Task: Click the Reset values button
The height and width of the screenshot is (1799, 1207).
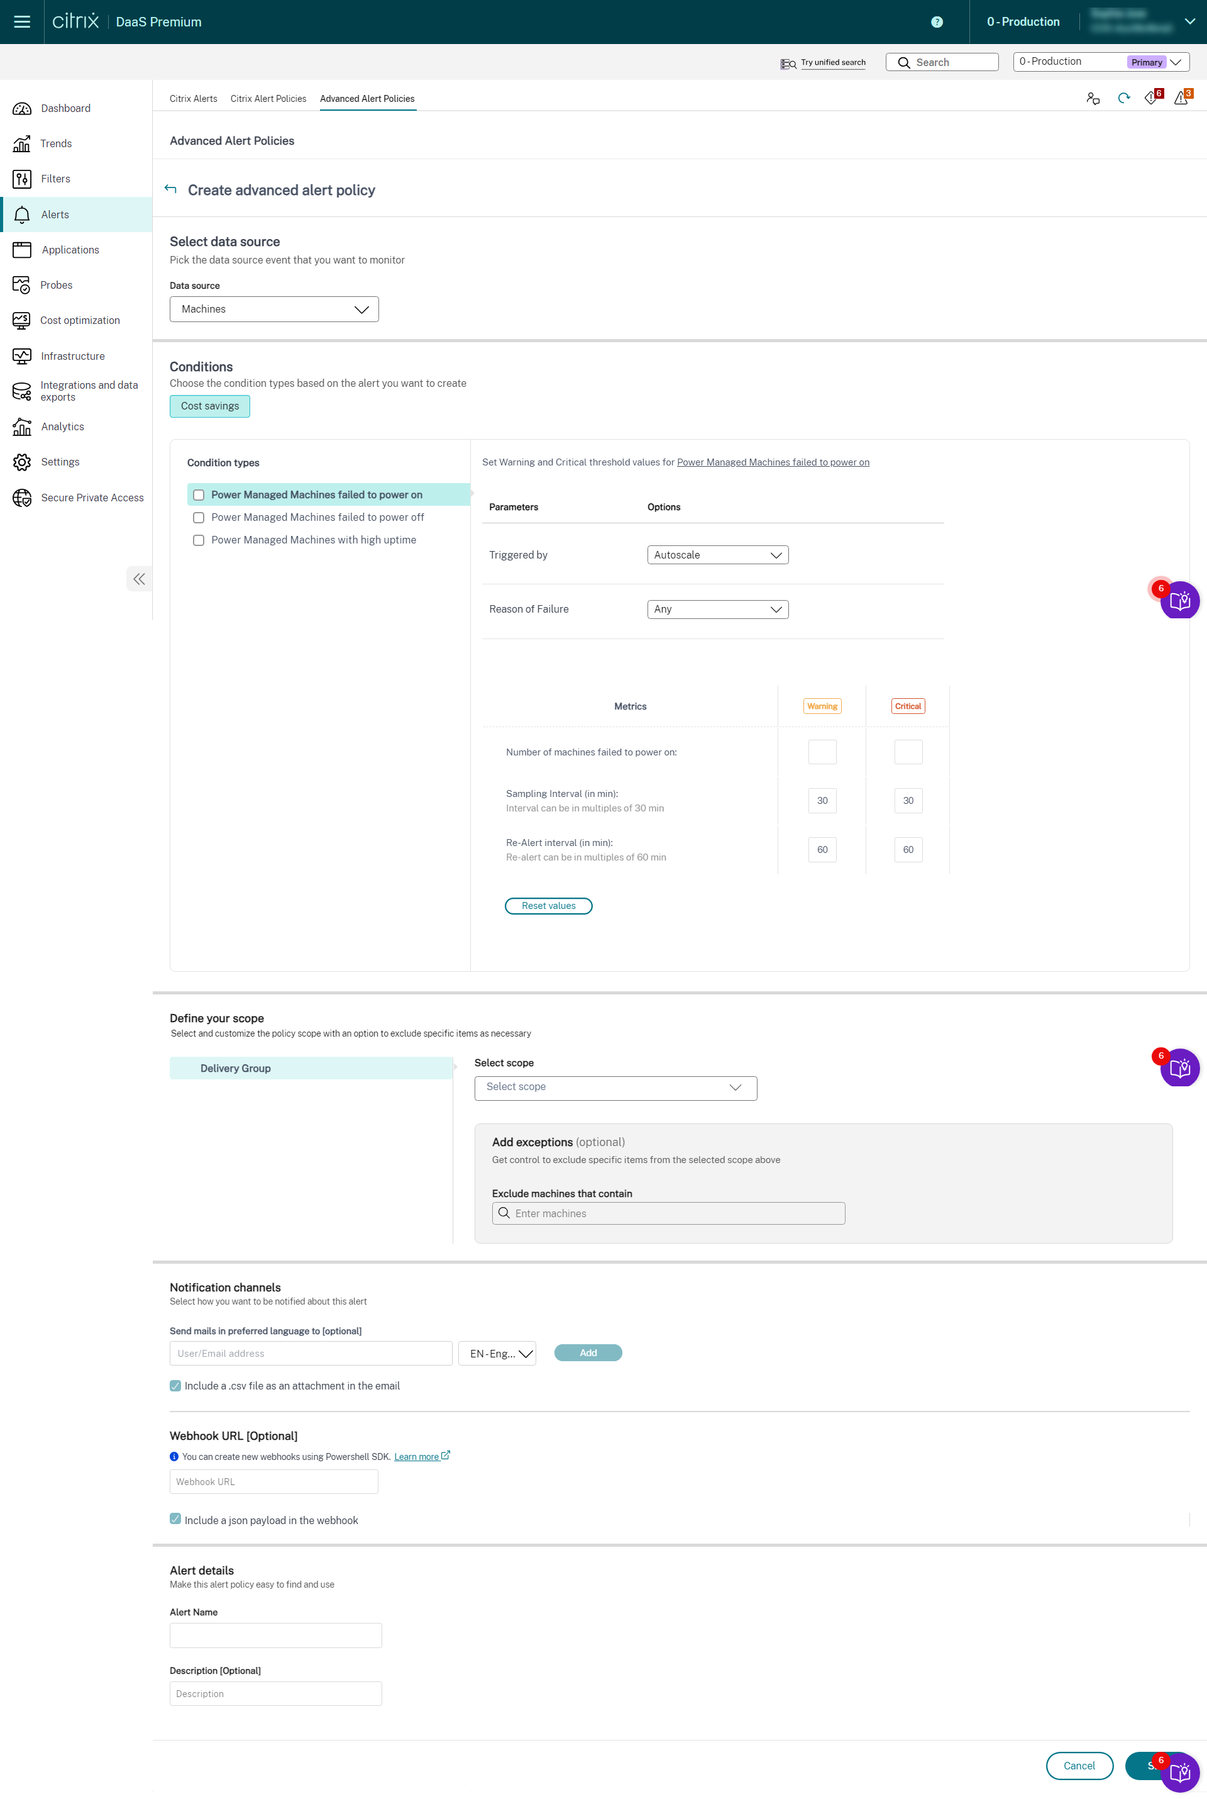Action: pyautogui.click(x=548, y=904)
